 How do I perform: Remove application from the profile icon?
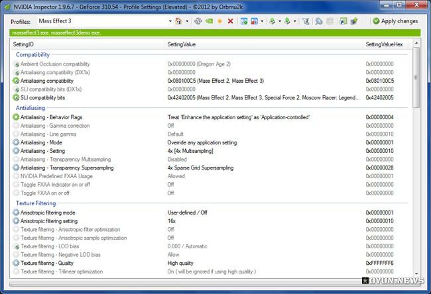(255, 21)
